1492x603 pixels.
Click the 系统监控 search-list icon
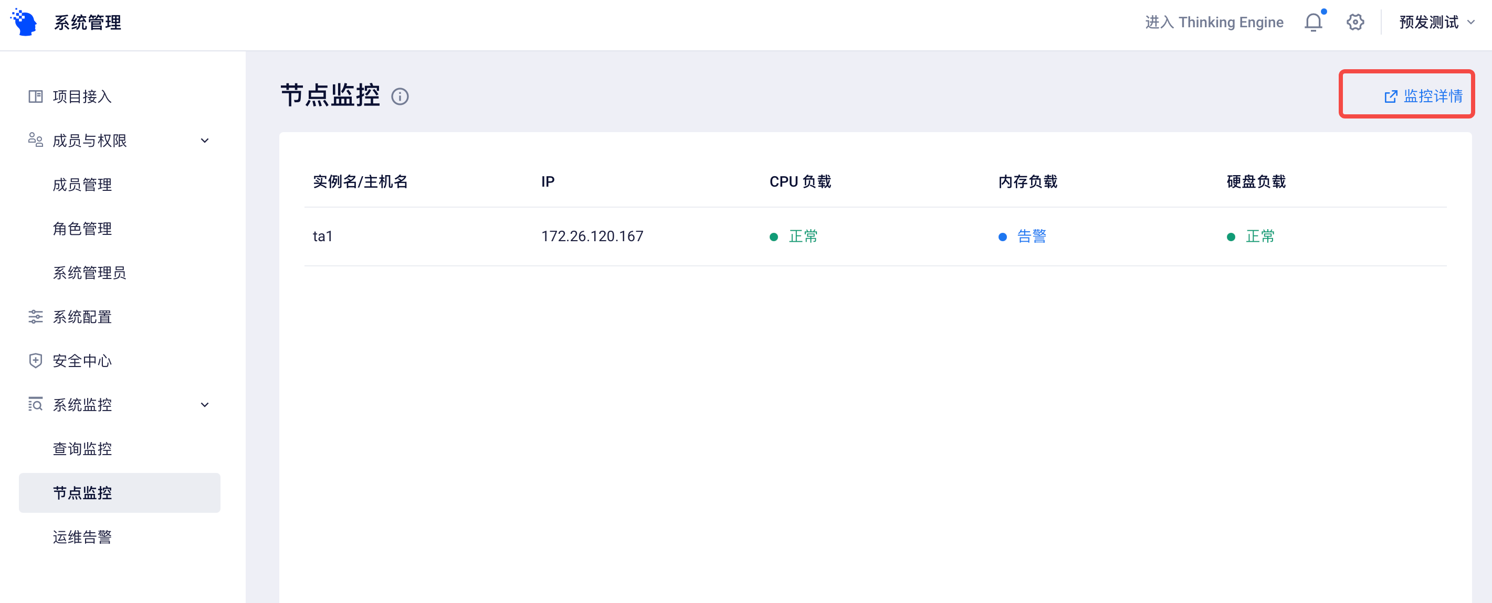(35, 404)
